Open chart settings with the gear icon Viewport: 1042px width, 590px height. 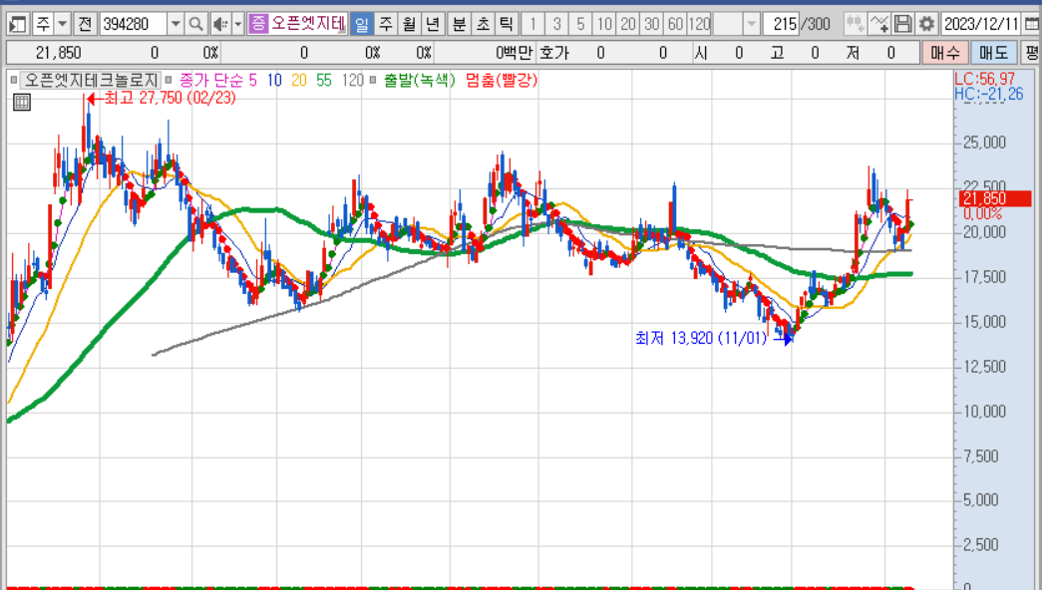click(x=926, y=25)
